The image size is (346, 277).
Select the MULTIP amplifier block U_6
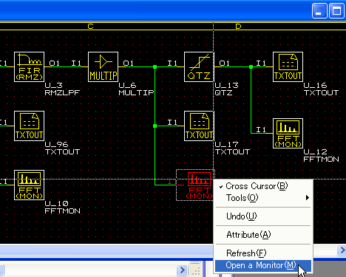[103, 66]
